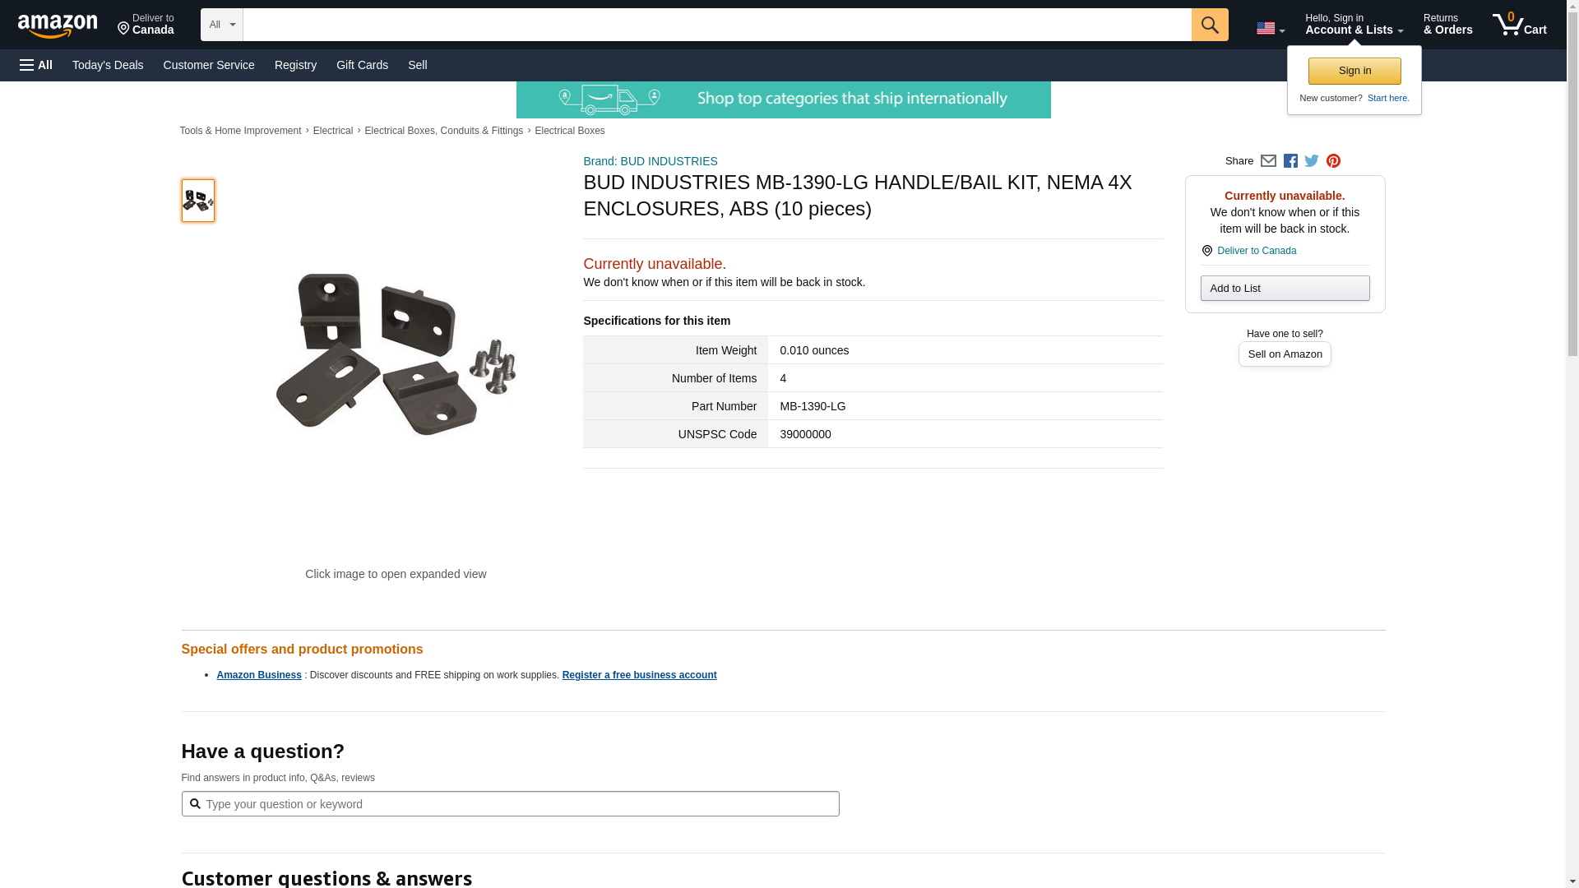The image size is (1579, 888).
Task: Open the All hamburger menu
Action: pos(36,65)
